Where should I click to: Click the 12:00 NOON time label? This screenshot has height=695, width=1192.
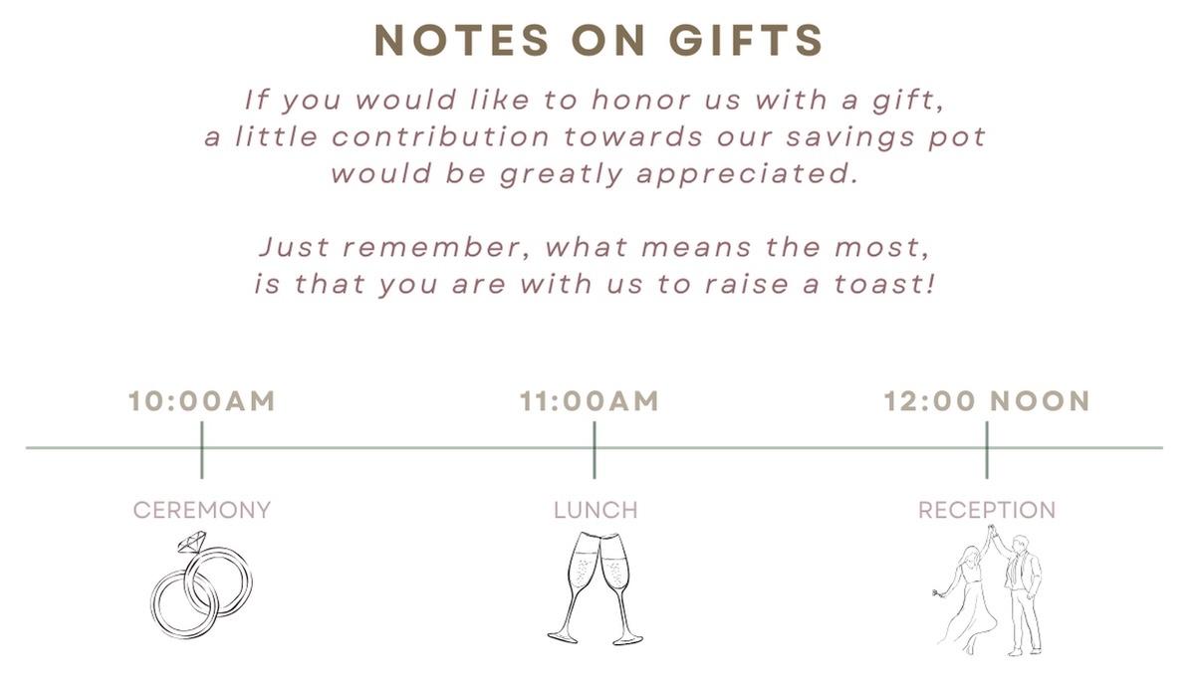pyautogui.click(x=987, y=401)
